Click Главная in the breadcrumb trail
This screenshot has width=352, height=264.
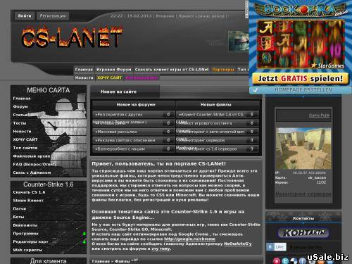(101, 261)
